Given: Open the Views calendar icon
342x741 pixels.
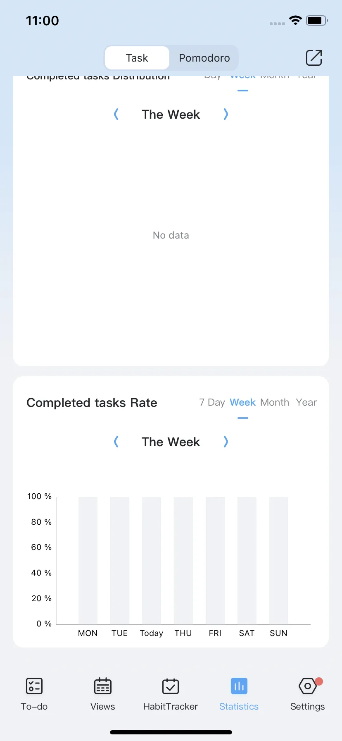Looking at the screenshot, I should (x=103, y=686).
